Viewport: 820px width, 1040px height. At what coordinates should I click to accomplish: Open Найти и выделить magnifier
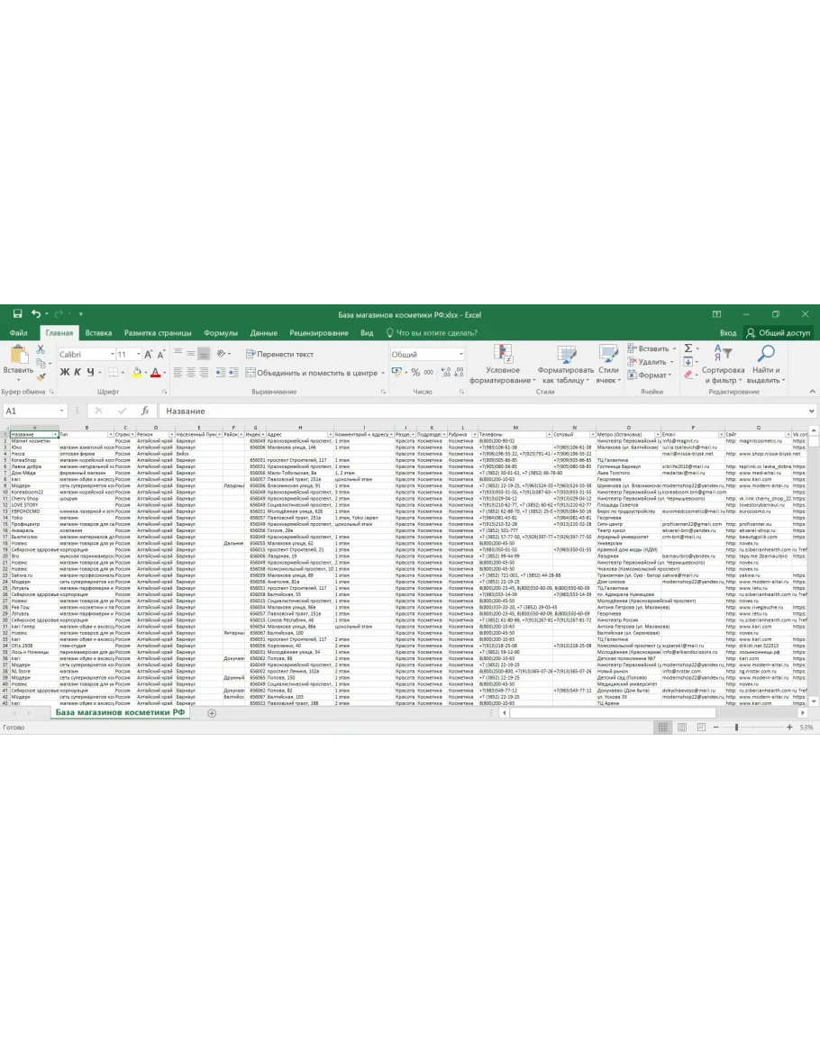click(x=766, y=365)
